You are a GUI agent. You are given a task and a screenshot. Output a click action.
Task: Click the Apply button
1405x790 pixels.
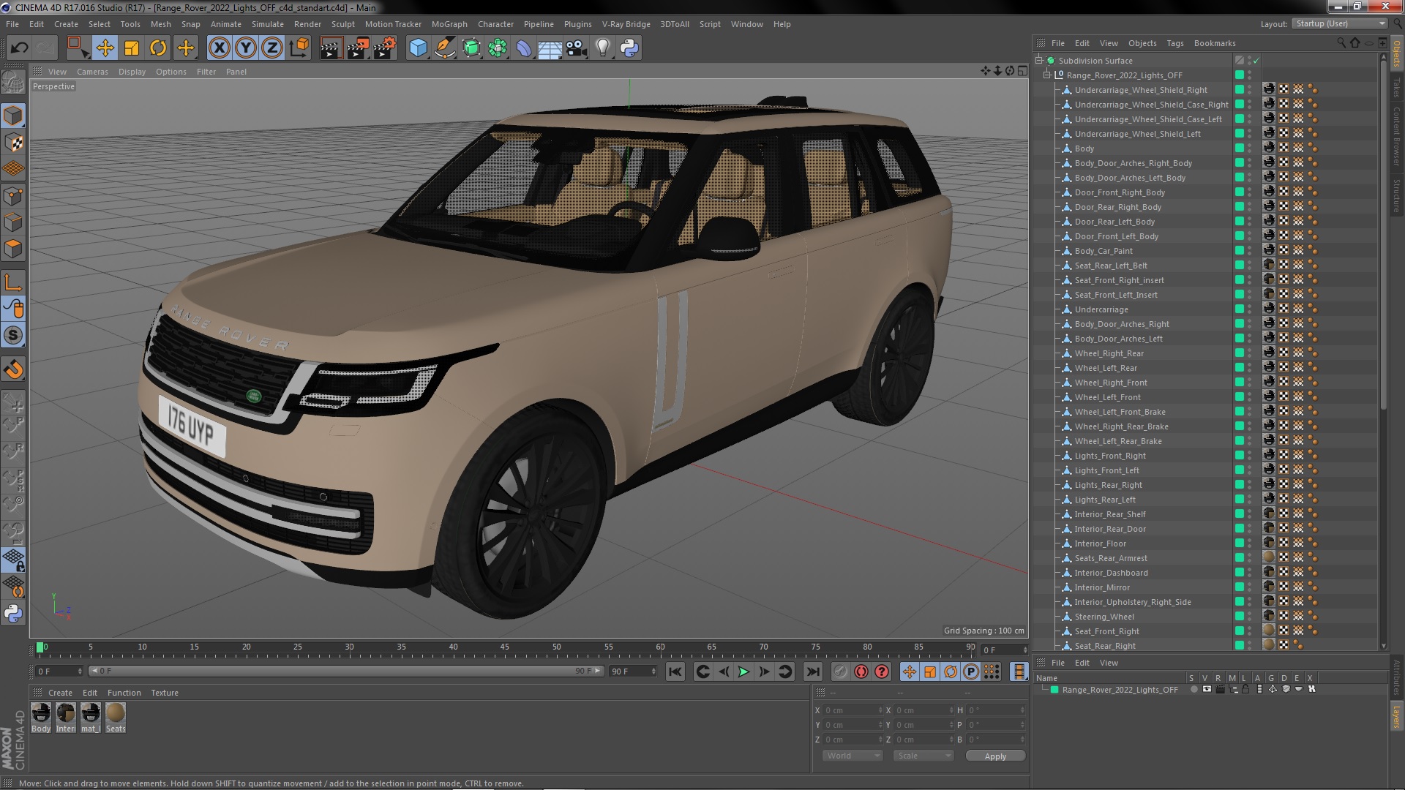(995, 756)
